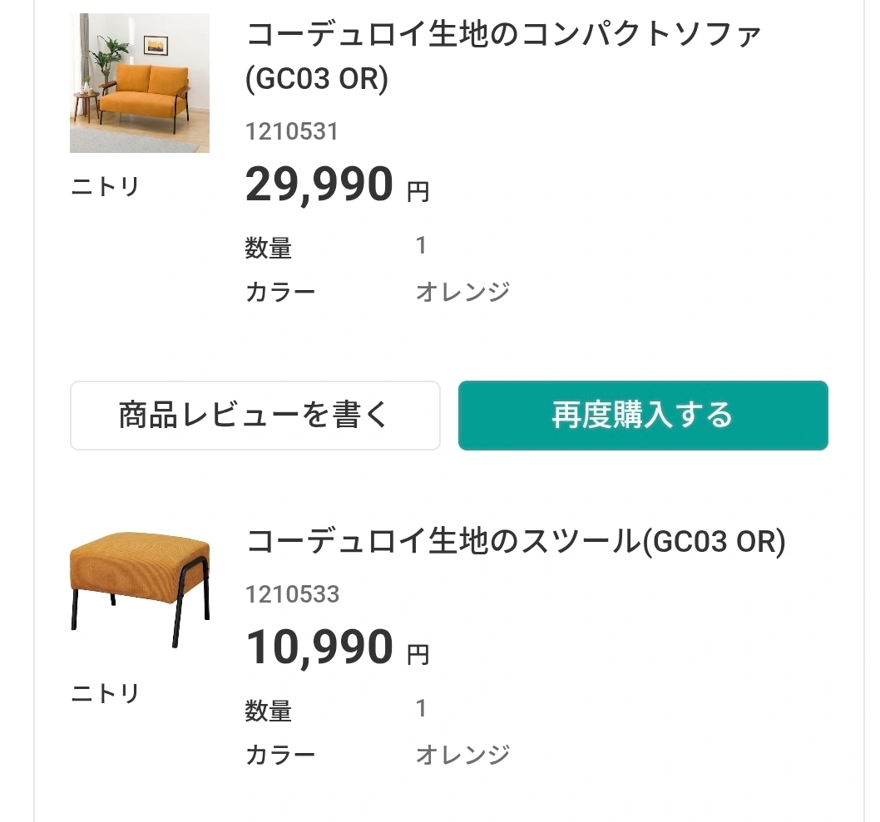Click product code 1210533
This screenshot has width=880, height=822.
(292, 594)
